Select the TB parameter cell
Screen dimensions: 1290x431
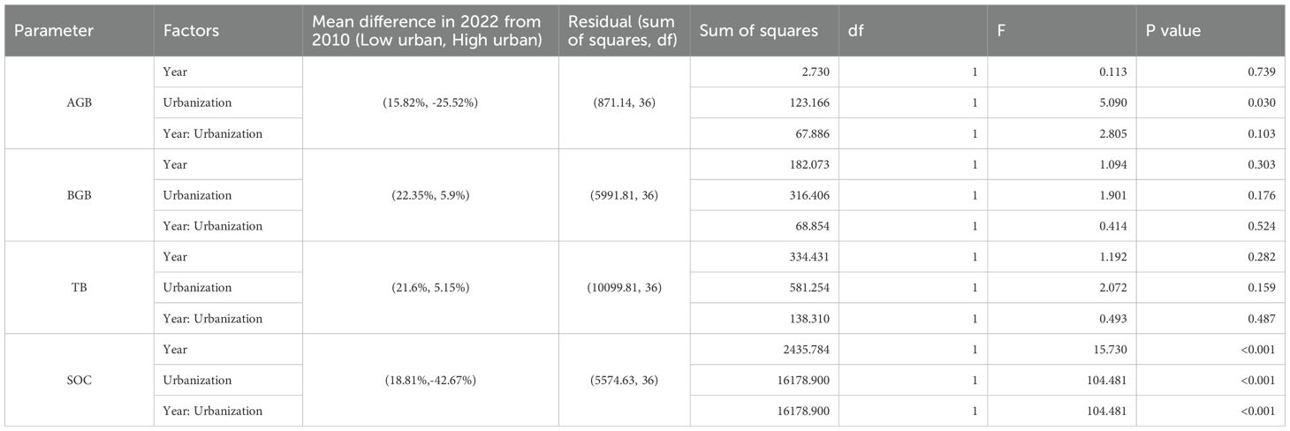click(x=79, y=288)
